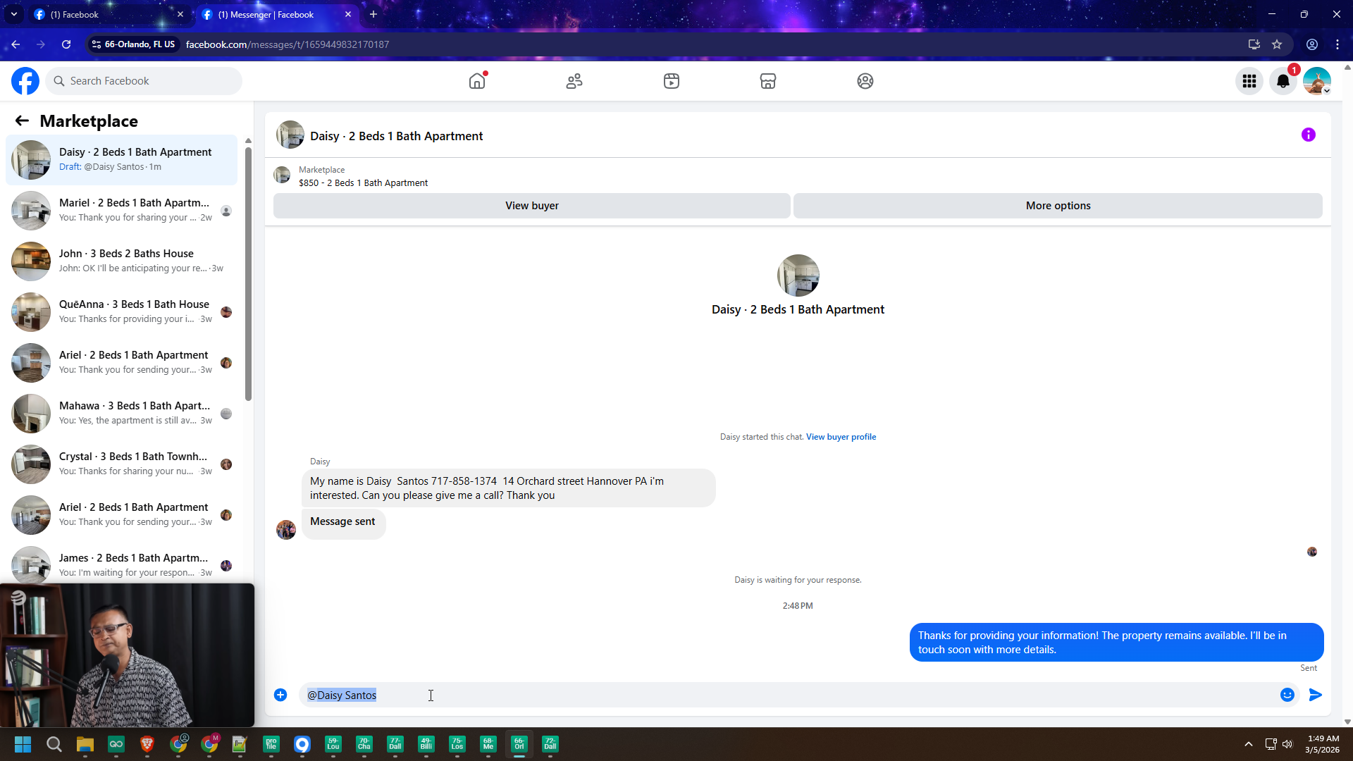Image resolution: width=1353 pixels, height=761 pixels.
Task: Click the "$850 - 2 Beds 1 Bath Apartment" listing text
Action: coord(363,183)
